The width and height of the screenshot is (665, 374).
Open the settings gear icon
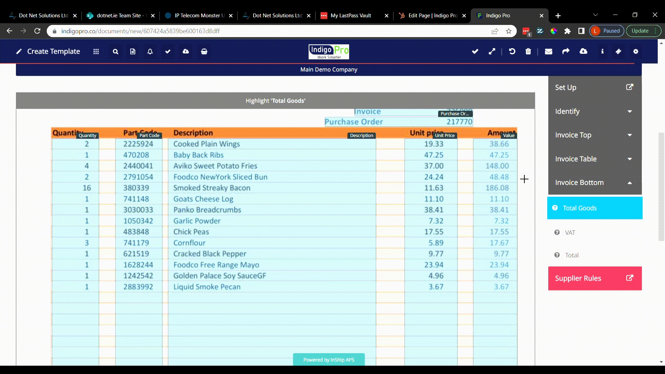coord(636,51)
